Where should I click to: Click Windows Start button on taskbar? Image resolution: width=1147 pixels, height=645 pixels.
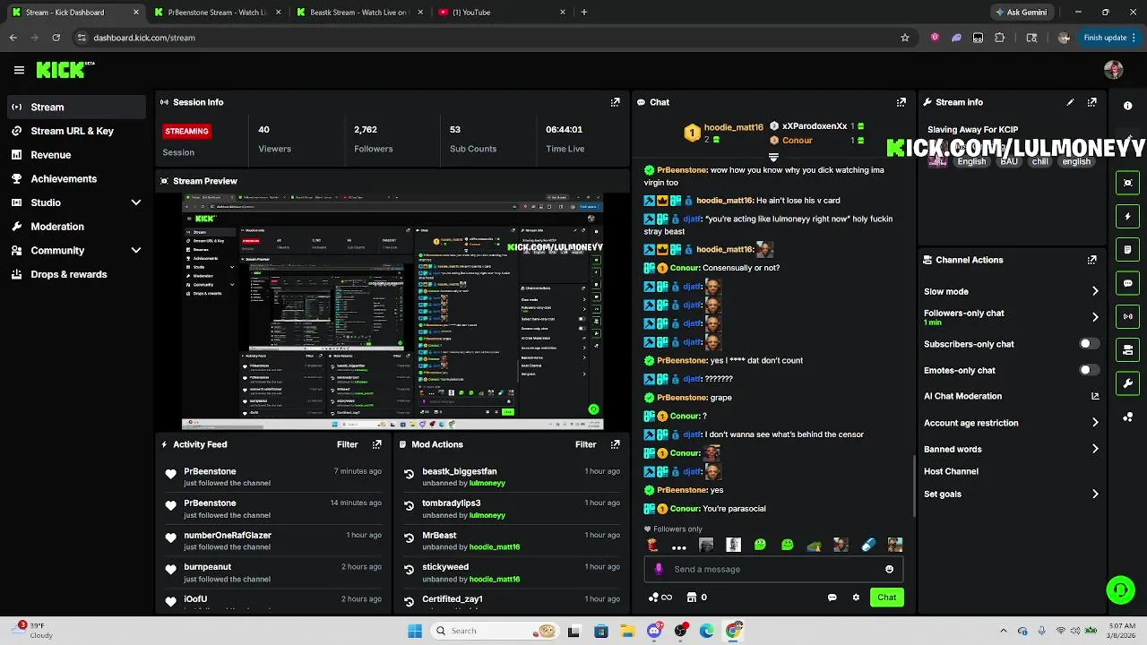pyautogui.click(x=415, y=631)
